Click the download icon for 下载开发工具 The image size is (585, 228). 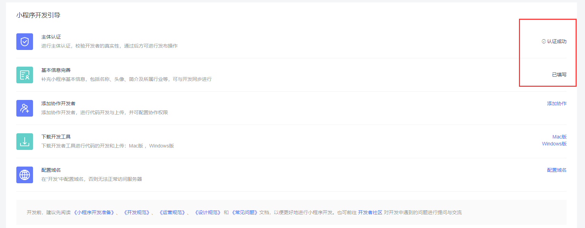coord(25,142)
